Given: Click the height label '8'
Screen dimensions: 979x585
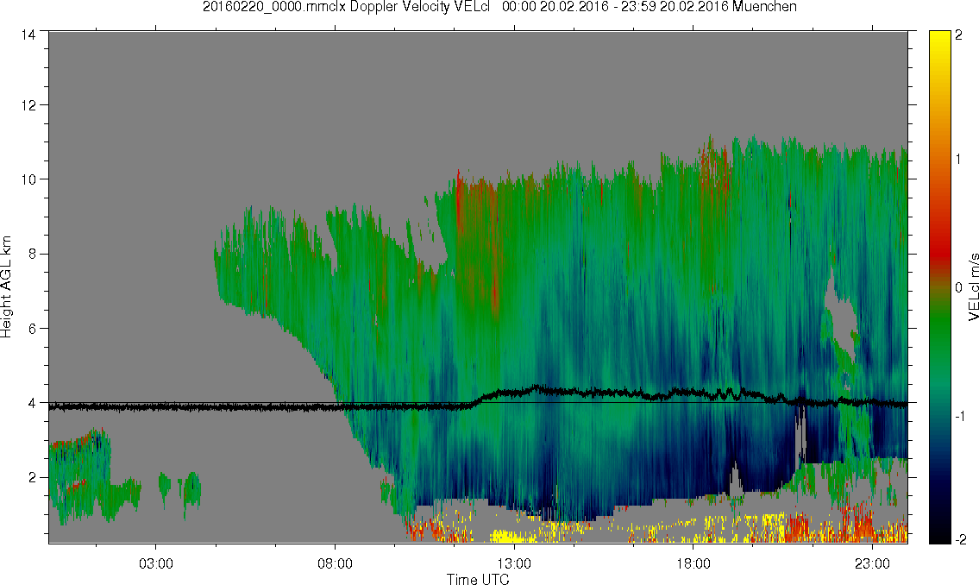Looking at the screenshot, I should coord(32,254).
